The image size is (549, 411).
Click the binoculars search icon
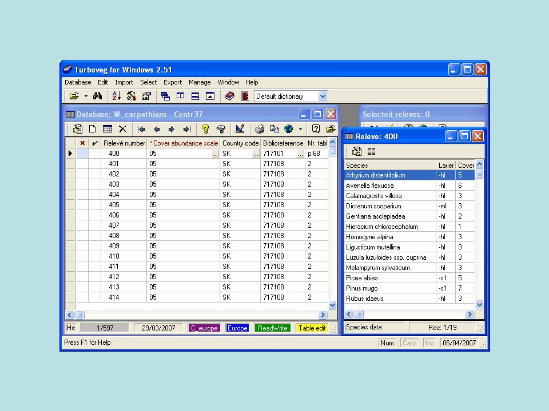coord(97,96)
